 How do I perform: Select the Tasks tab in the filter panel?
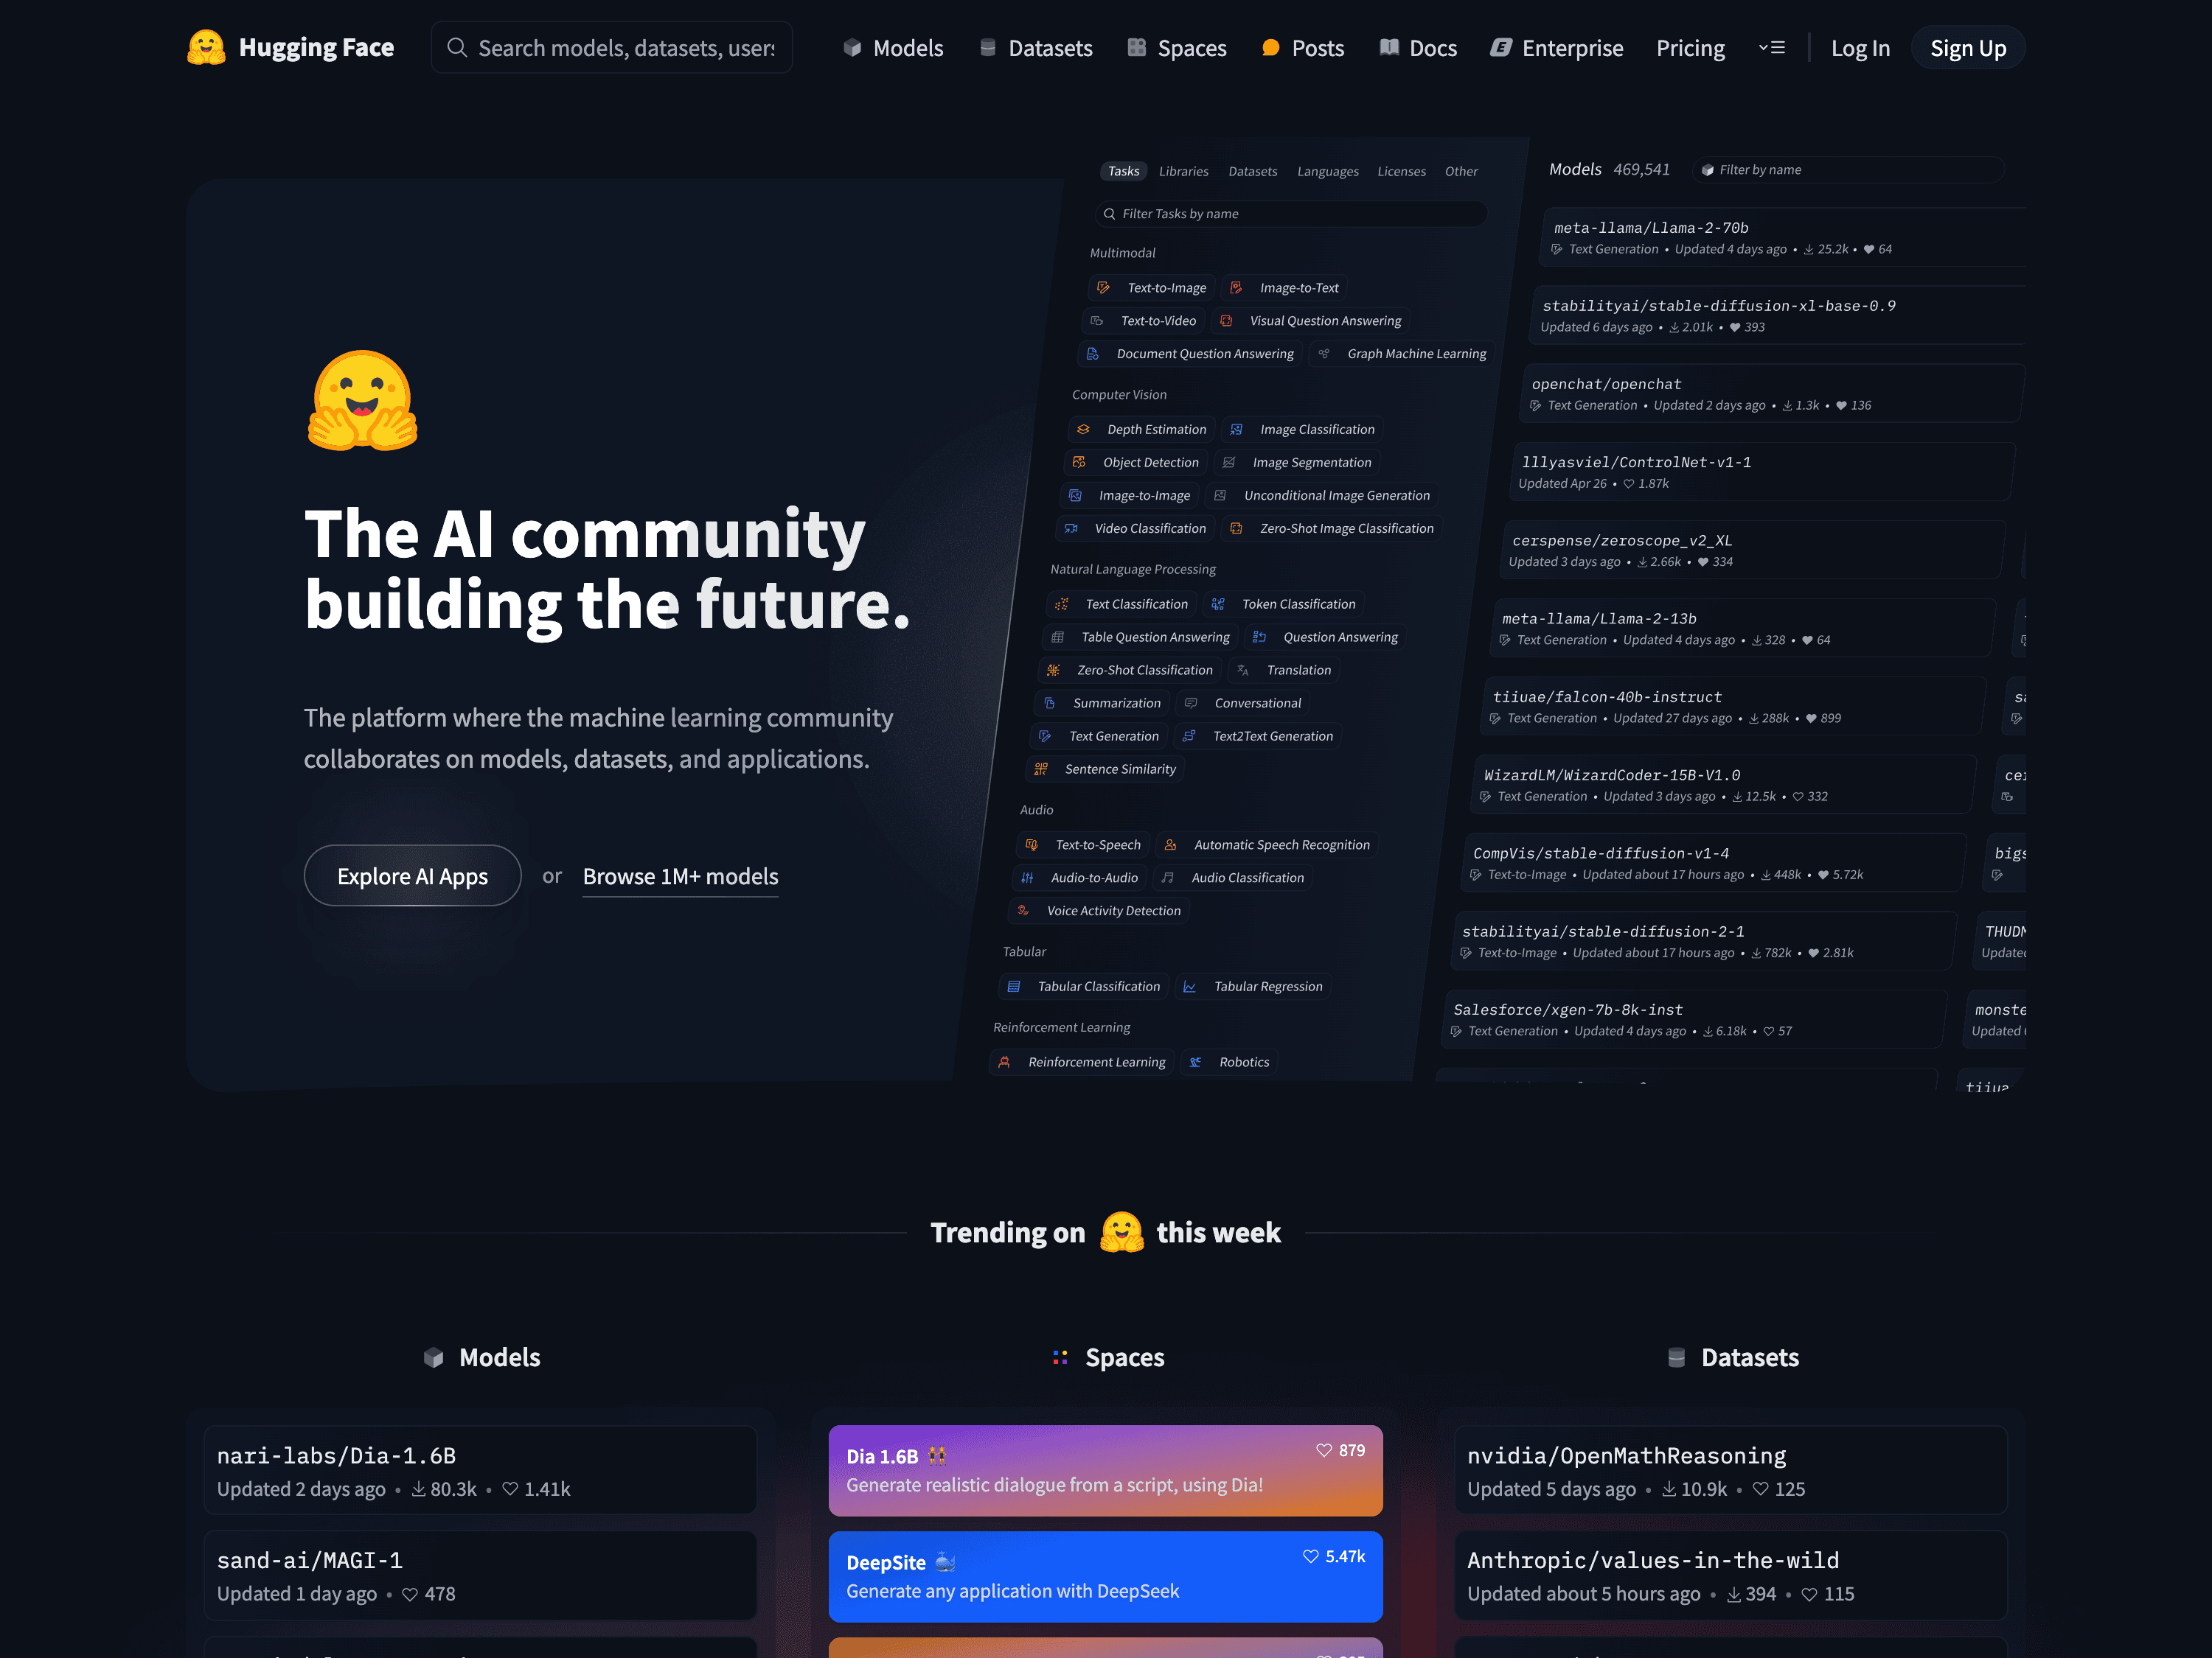(1123, 171)
